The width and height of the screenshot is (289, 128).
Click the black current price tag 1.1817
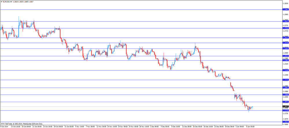click(286, 106)
